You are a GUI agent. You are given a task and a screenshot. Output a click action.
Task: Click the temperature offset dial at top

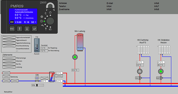click(50, 6)
